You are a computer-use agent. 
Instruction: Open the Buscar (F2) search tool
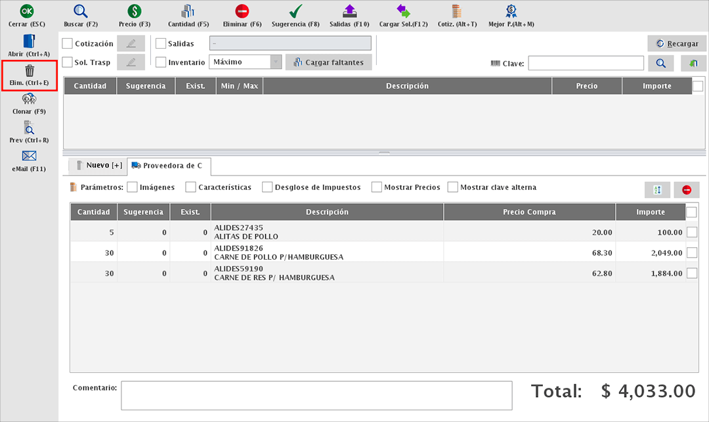80,11
